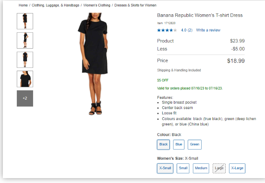
Task: Choose the Blue colour option
Action: click(x=179, y=144)
